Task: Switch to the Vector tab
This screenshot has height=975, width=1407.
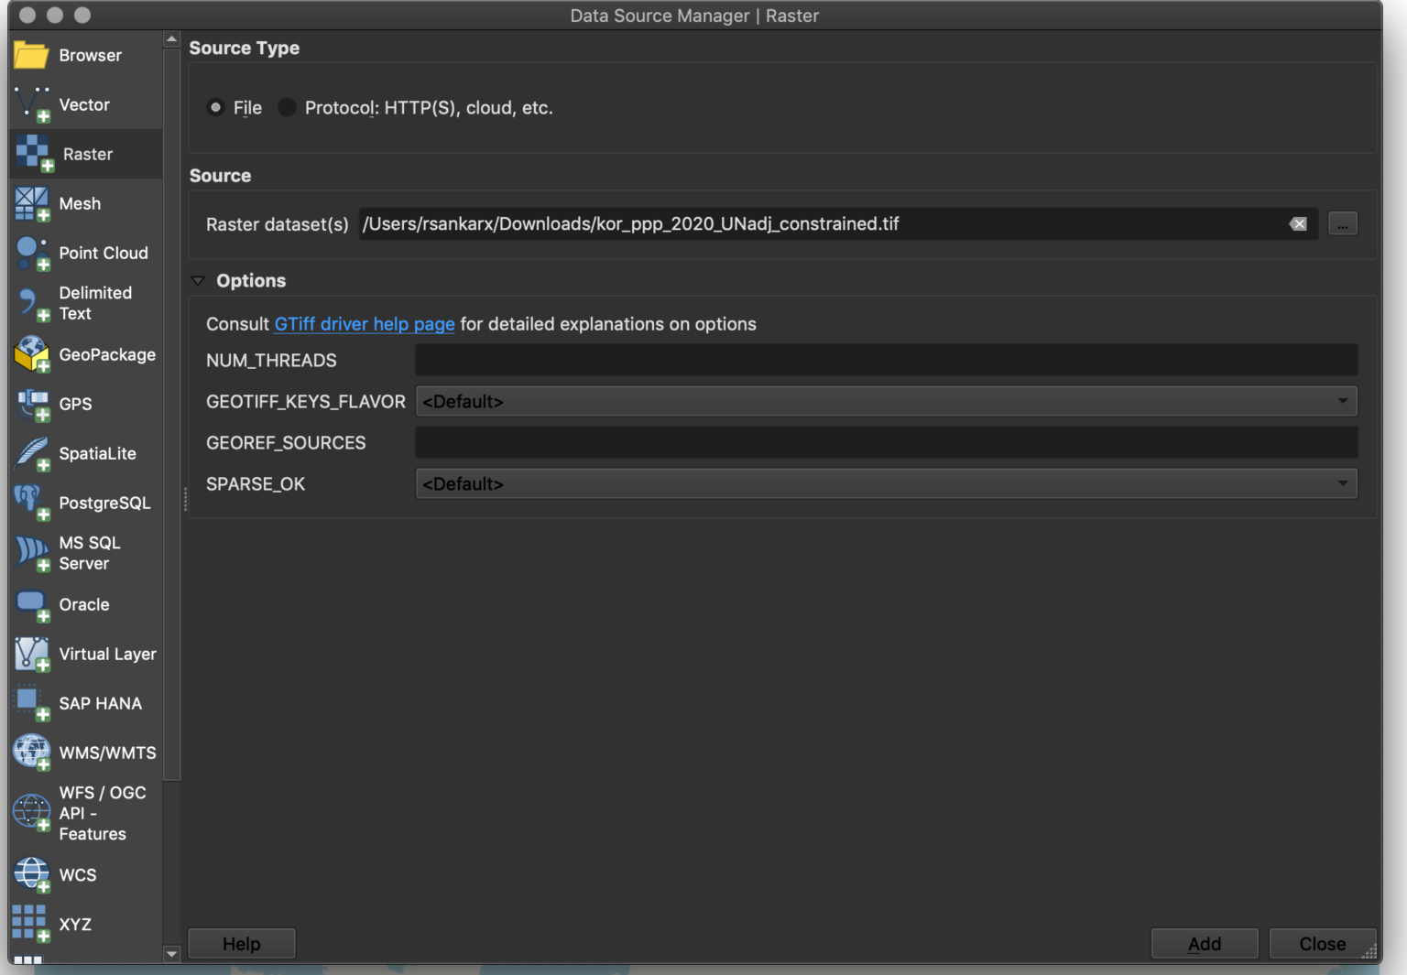Action: (x=84, y=105)
